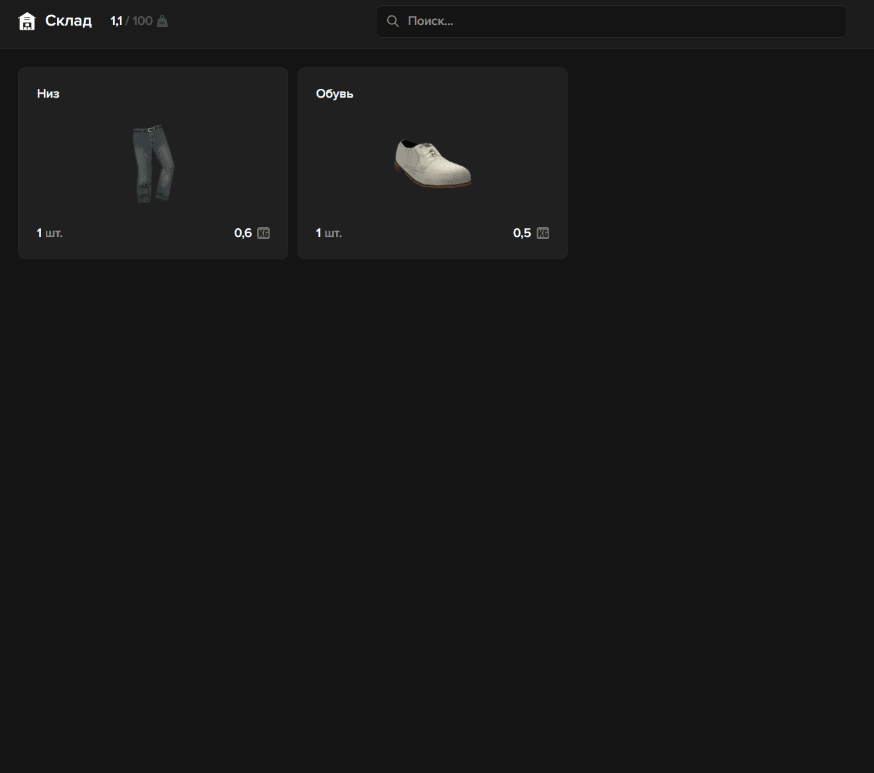Click the KG icon on Низ card
The width and height of the screenshot is (874, 773).
263,233
